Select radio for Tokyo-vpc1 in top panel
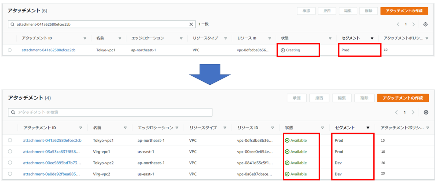439x183 pixels. [x=10, y=50]
